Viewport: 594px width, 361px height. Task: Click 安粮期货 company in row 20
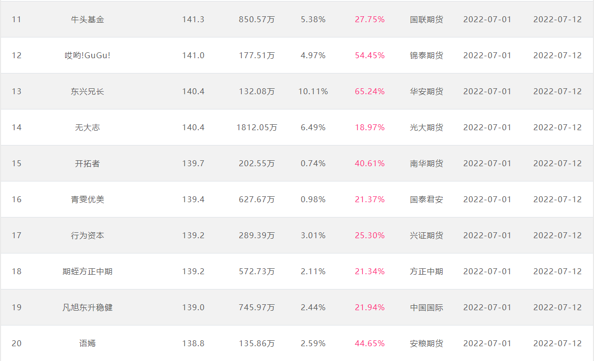click(426, 344)
